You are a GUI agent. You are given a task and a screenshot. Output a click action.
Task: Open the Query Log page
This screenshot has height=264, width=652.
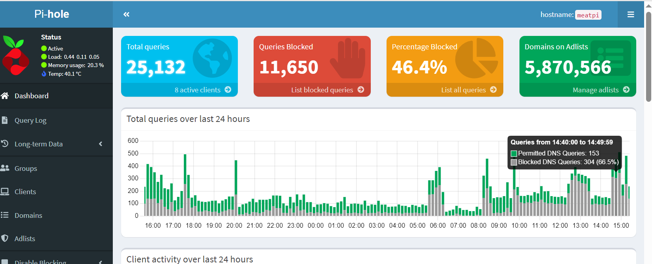[x=30, y=120]
